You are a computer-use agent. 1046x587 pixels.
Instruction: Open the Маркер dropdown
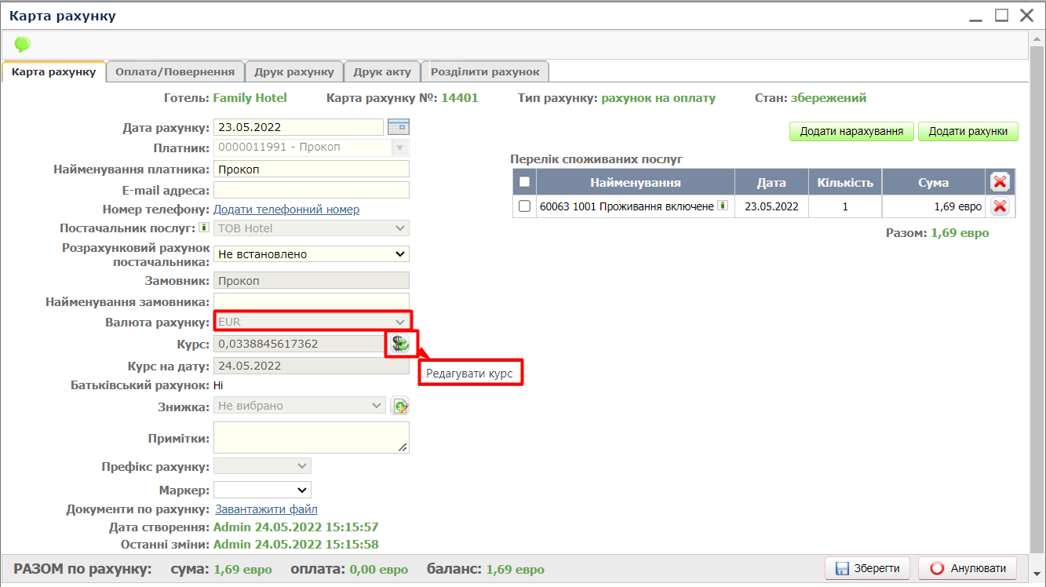point(302,490)
